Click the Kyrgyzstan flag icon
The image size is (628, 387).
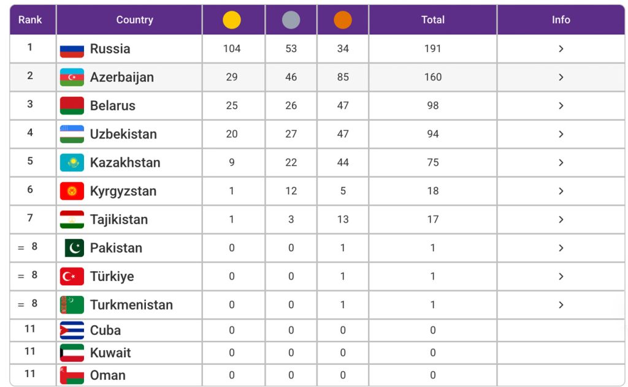point(72,191)
